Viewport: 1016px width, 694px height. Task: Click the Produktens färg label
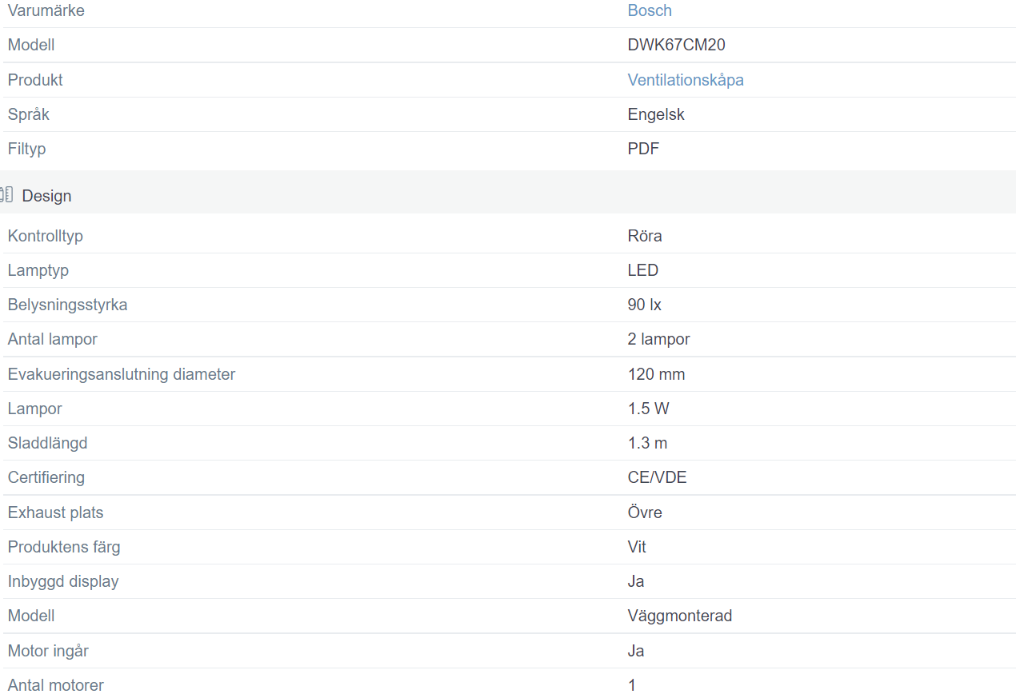tap(64, 547)
